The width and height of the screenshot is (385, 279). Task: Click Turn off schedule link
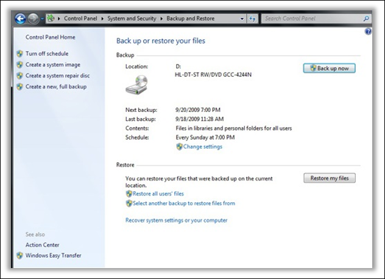pyautogui.click(x=47, y=53)
